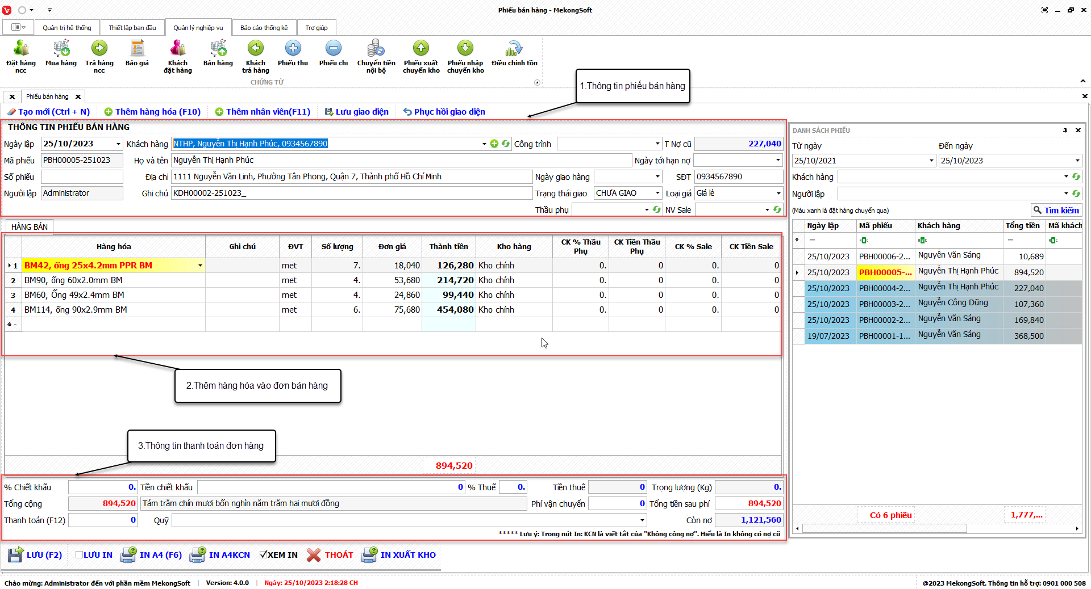The image size is (1091, 589).
Task: Open the Loại giá dropdown
Action: (778, 193)
